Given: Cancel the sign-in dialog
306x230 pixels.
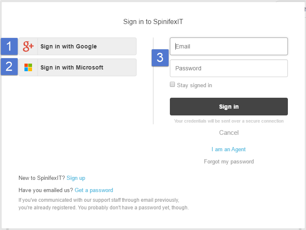Looking at the screenshot, I should 229,133.
